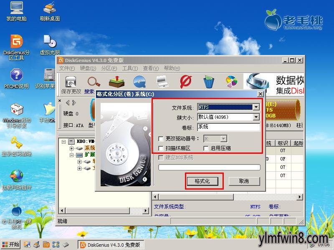
Task: Open Windows boot repair icon
Action: click(x=16, y=115)
